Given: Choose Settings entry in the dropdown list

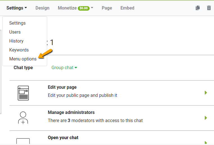Looking at the screenshot, I should tap(17, 23).
